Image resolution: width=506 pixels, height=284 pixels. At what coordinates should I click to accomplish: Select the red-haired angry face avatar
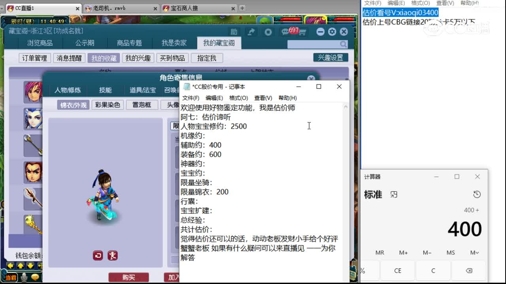point(33,172)
